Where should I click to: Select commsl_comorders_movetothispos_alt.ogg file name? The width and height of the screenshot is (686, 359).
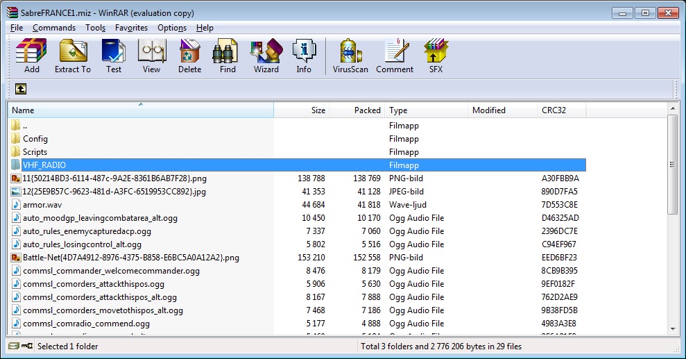click(x=103, y=310)
